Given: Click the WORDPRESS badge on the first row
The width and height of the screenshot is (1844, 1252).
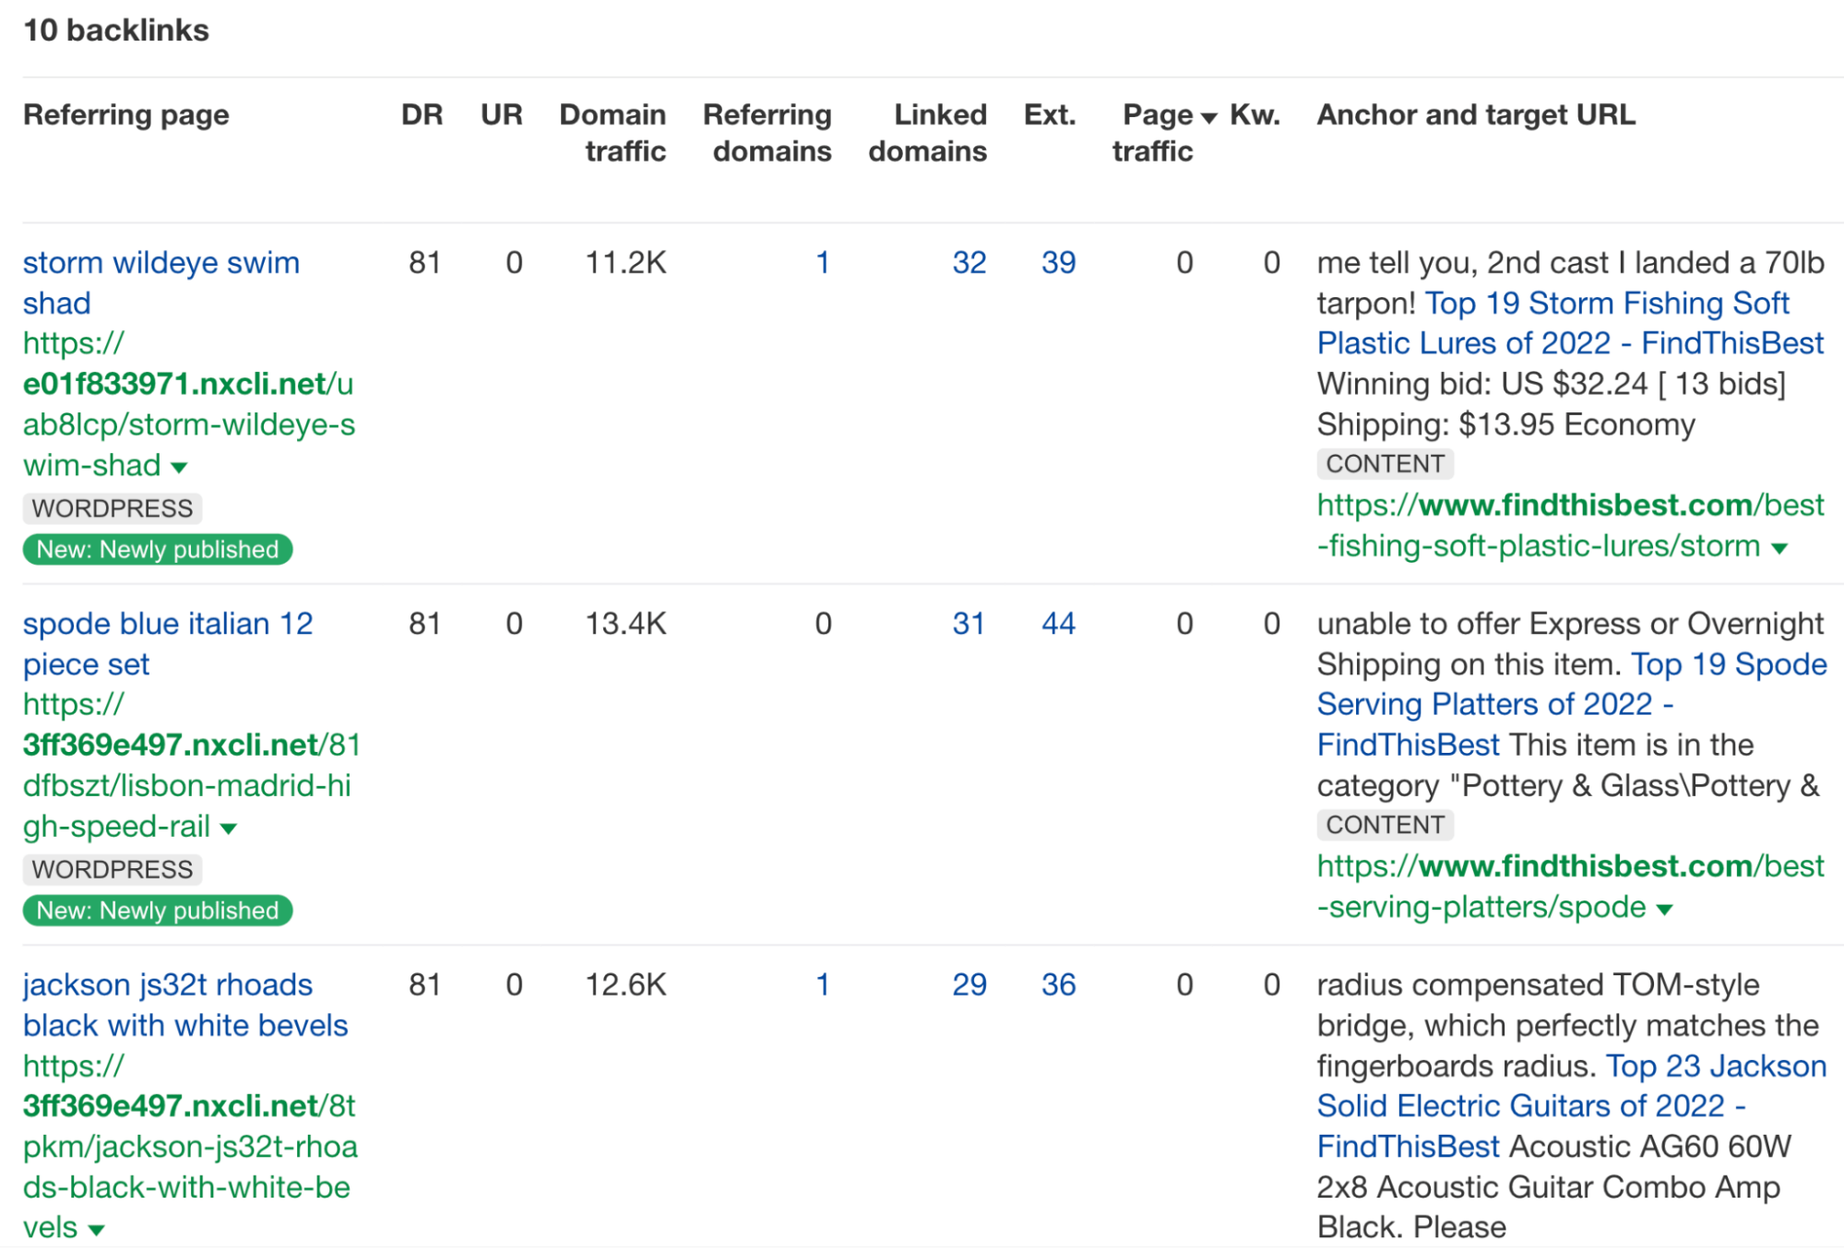Looking at the screenshot, I should pos(111,508).
